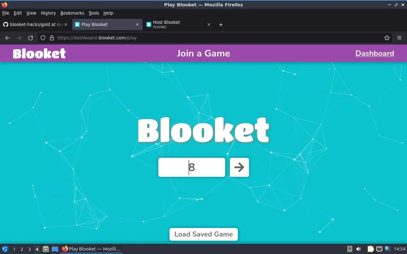Screen dimensions: 407x254
Task: Open a new tab with plus button
Action: point(221,24)
